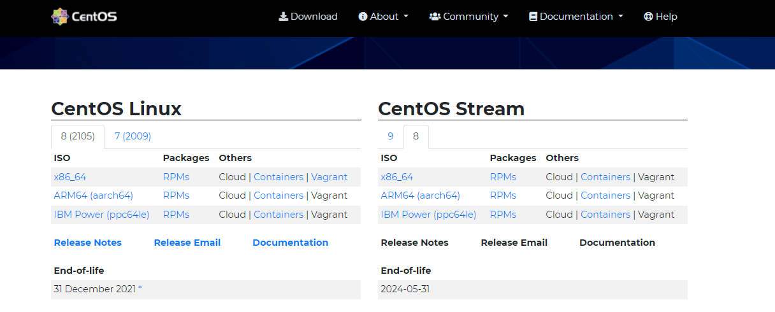The width and height of the screenshot is (775, 312).
Task: Expand the About dropdown caret
Action: pos(406,17)
